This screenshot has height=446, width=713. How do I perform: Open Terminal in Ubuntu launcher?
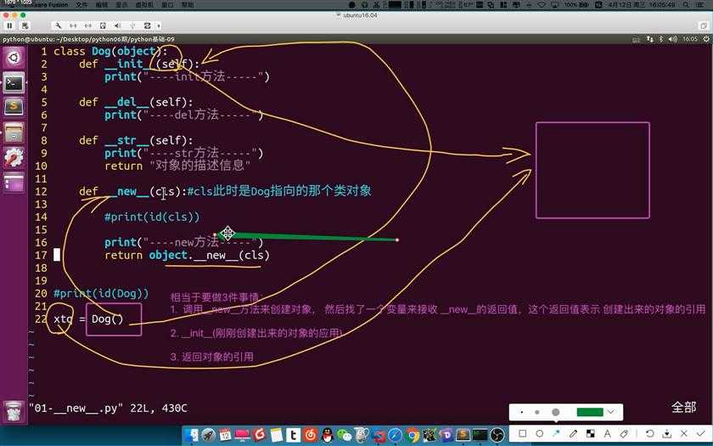(x=14, y=83)
